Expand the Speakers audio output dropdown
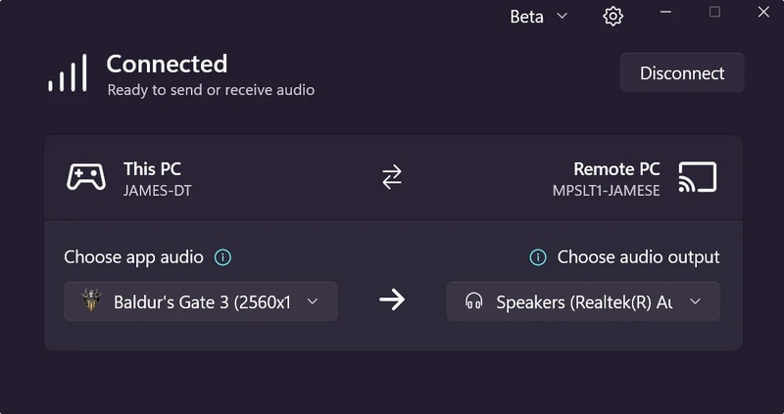 695,301
